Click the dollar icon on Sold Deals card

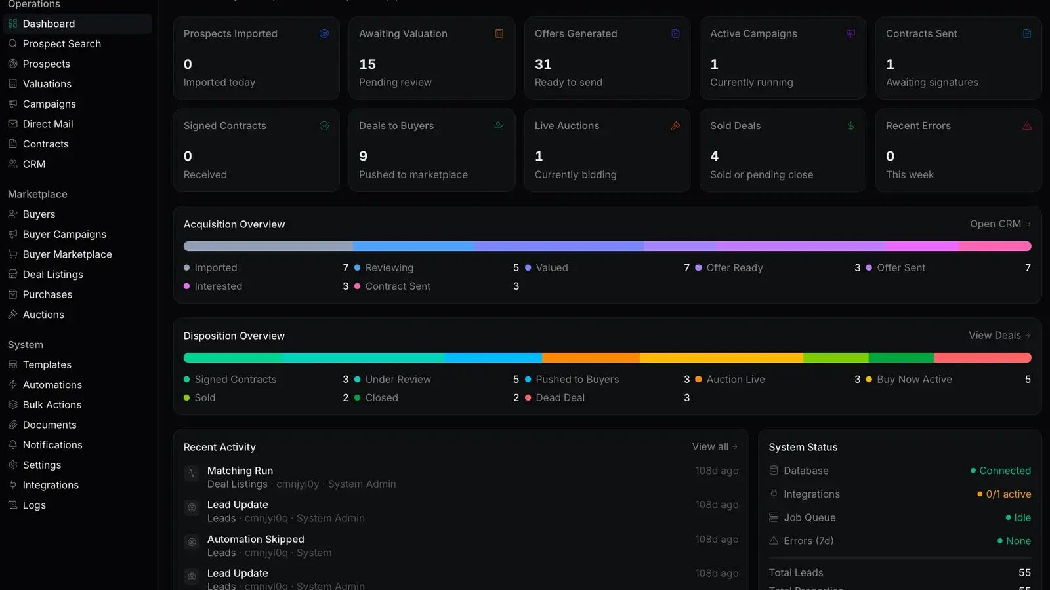click(850, 126)
